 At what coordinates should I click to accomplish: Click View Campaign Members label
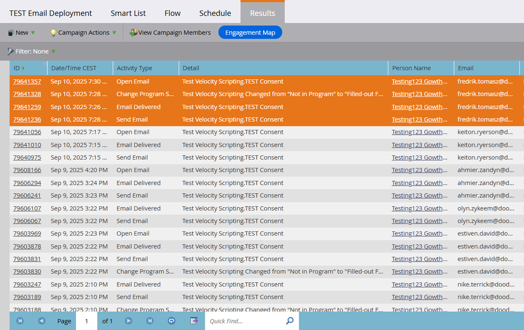[x=175, y=33]
